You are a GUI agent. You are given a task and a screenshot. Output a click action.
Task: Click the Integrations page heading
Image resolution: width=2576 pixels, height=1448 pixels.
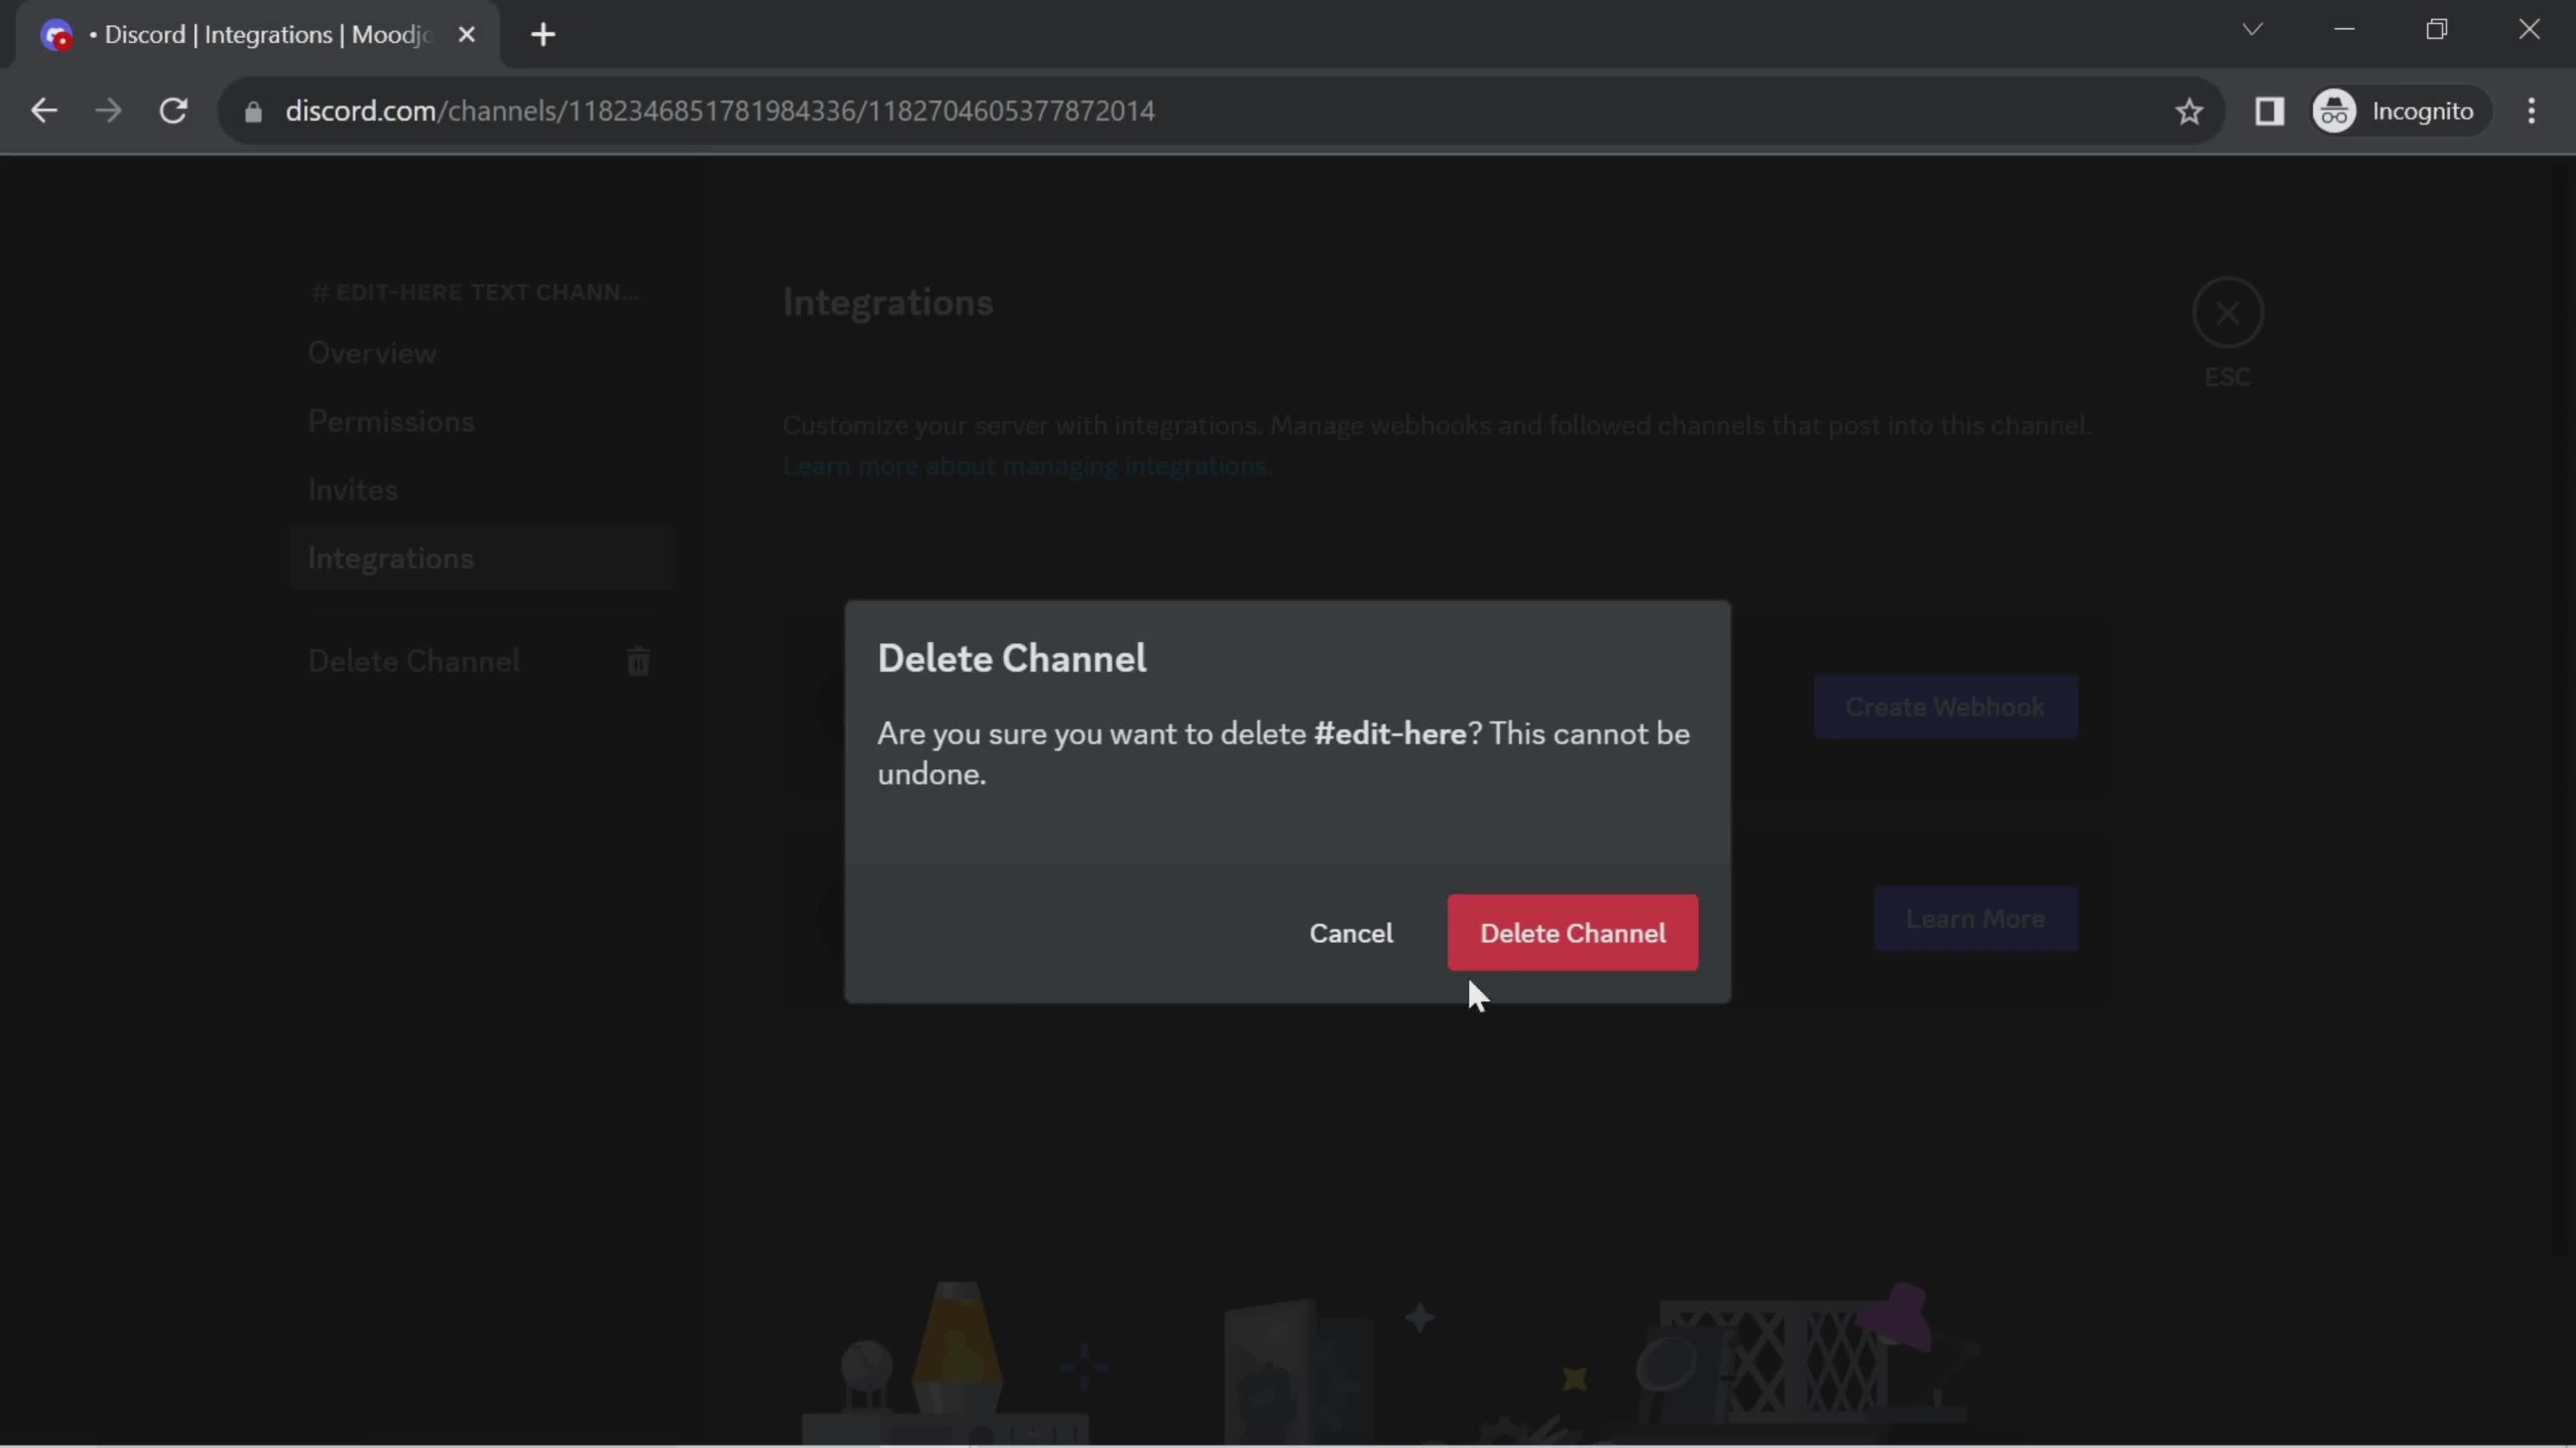(888, 303)
